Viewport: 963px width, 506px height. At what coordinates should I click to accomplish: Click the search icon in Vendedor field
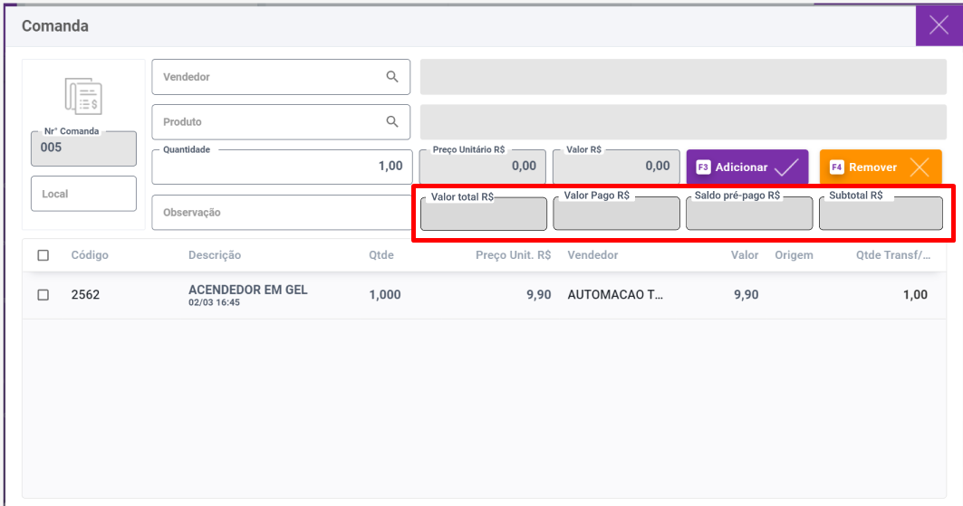392,77
